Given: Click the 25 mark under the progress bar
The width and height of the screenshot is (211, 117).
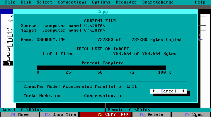Looking at the screenshot, I should [x=68, y=73].
